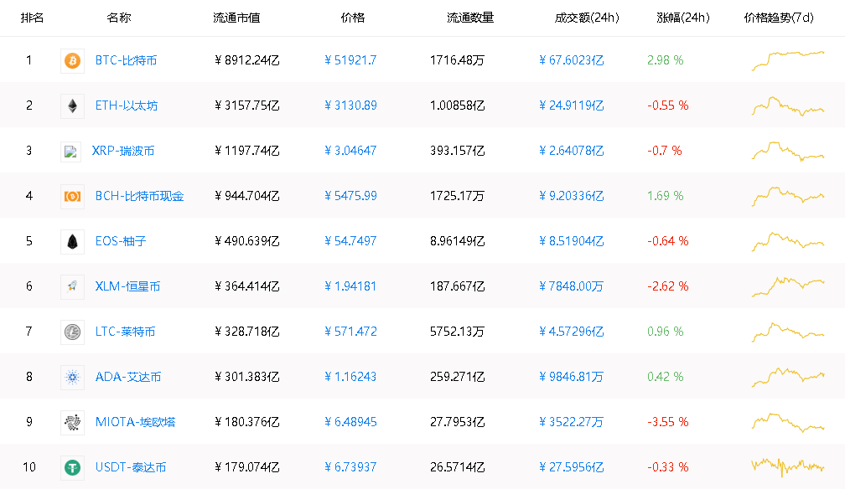Click BTC market cap ¥8912.24亿
845x489 pixels.
246,60
